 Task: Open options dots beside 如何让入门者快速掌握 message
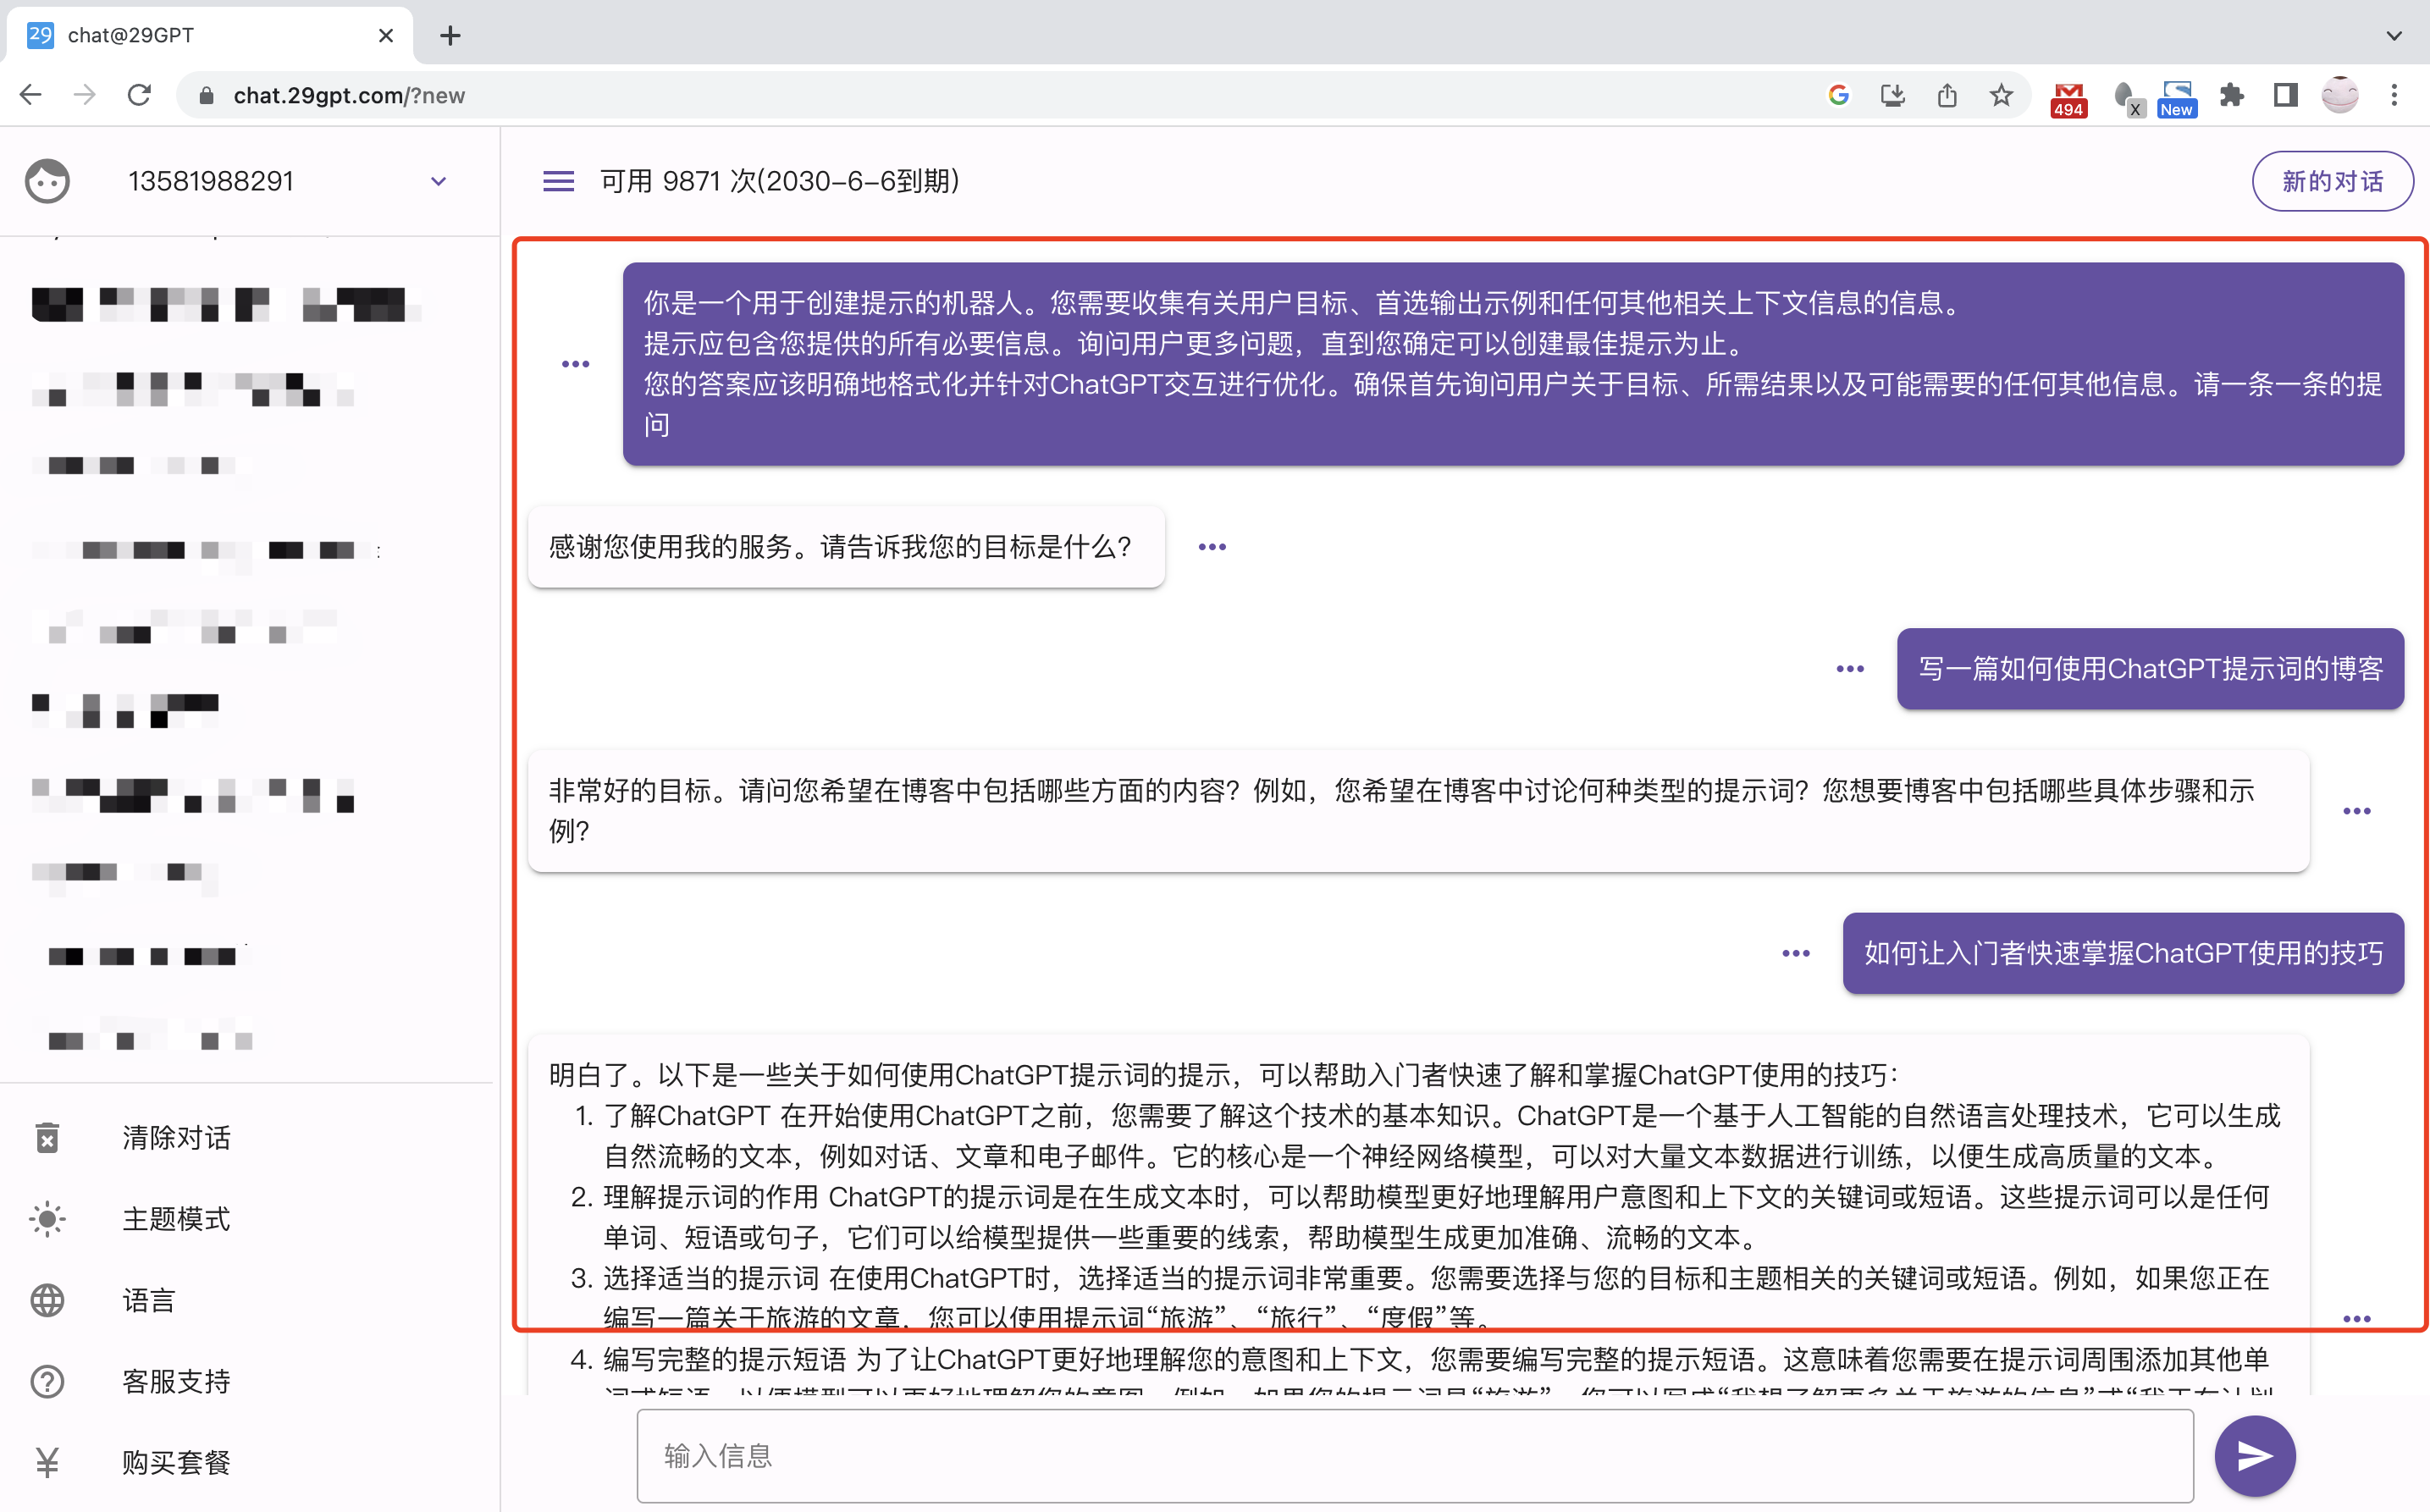[1796, 953]
